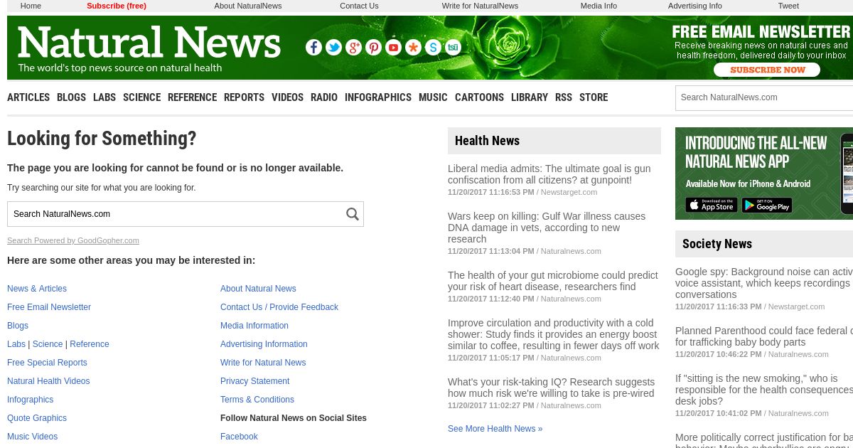Viewport: 853px width, 448px height.
Task: Go to LIBRARY in navigation bar
Action: pyautogui.click(x=530, y=97)
